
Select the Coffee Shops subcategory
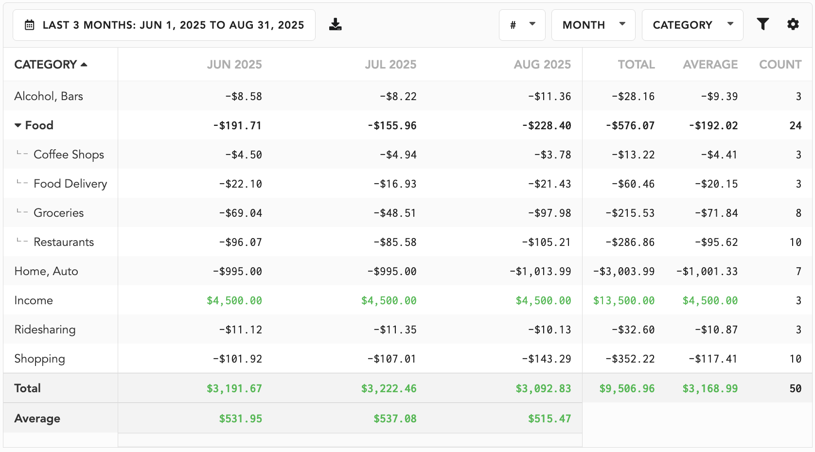(x=69, y=154)
